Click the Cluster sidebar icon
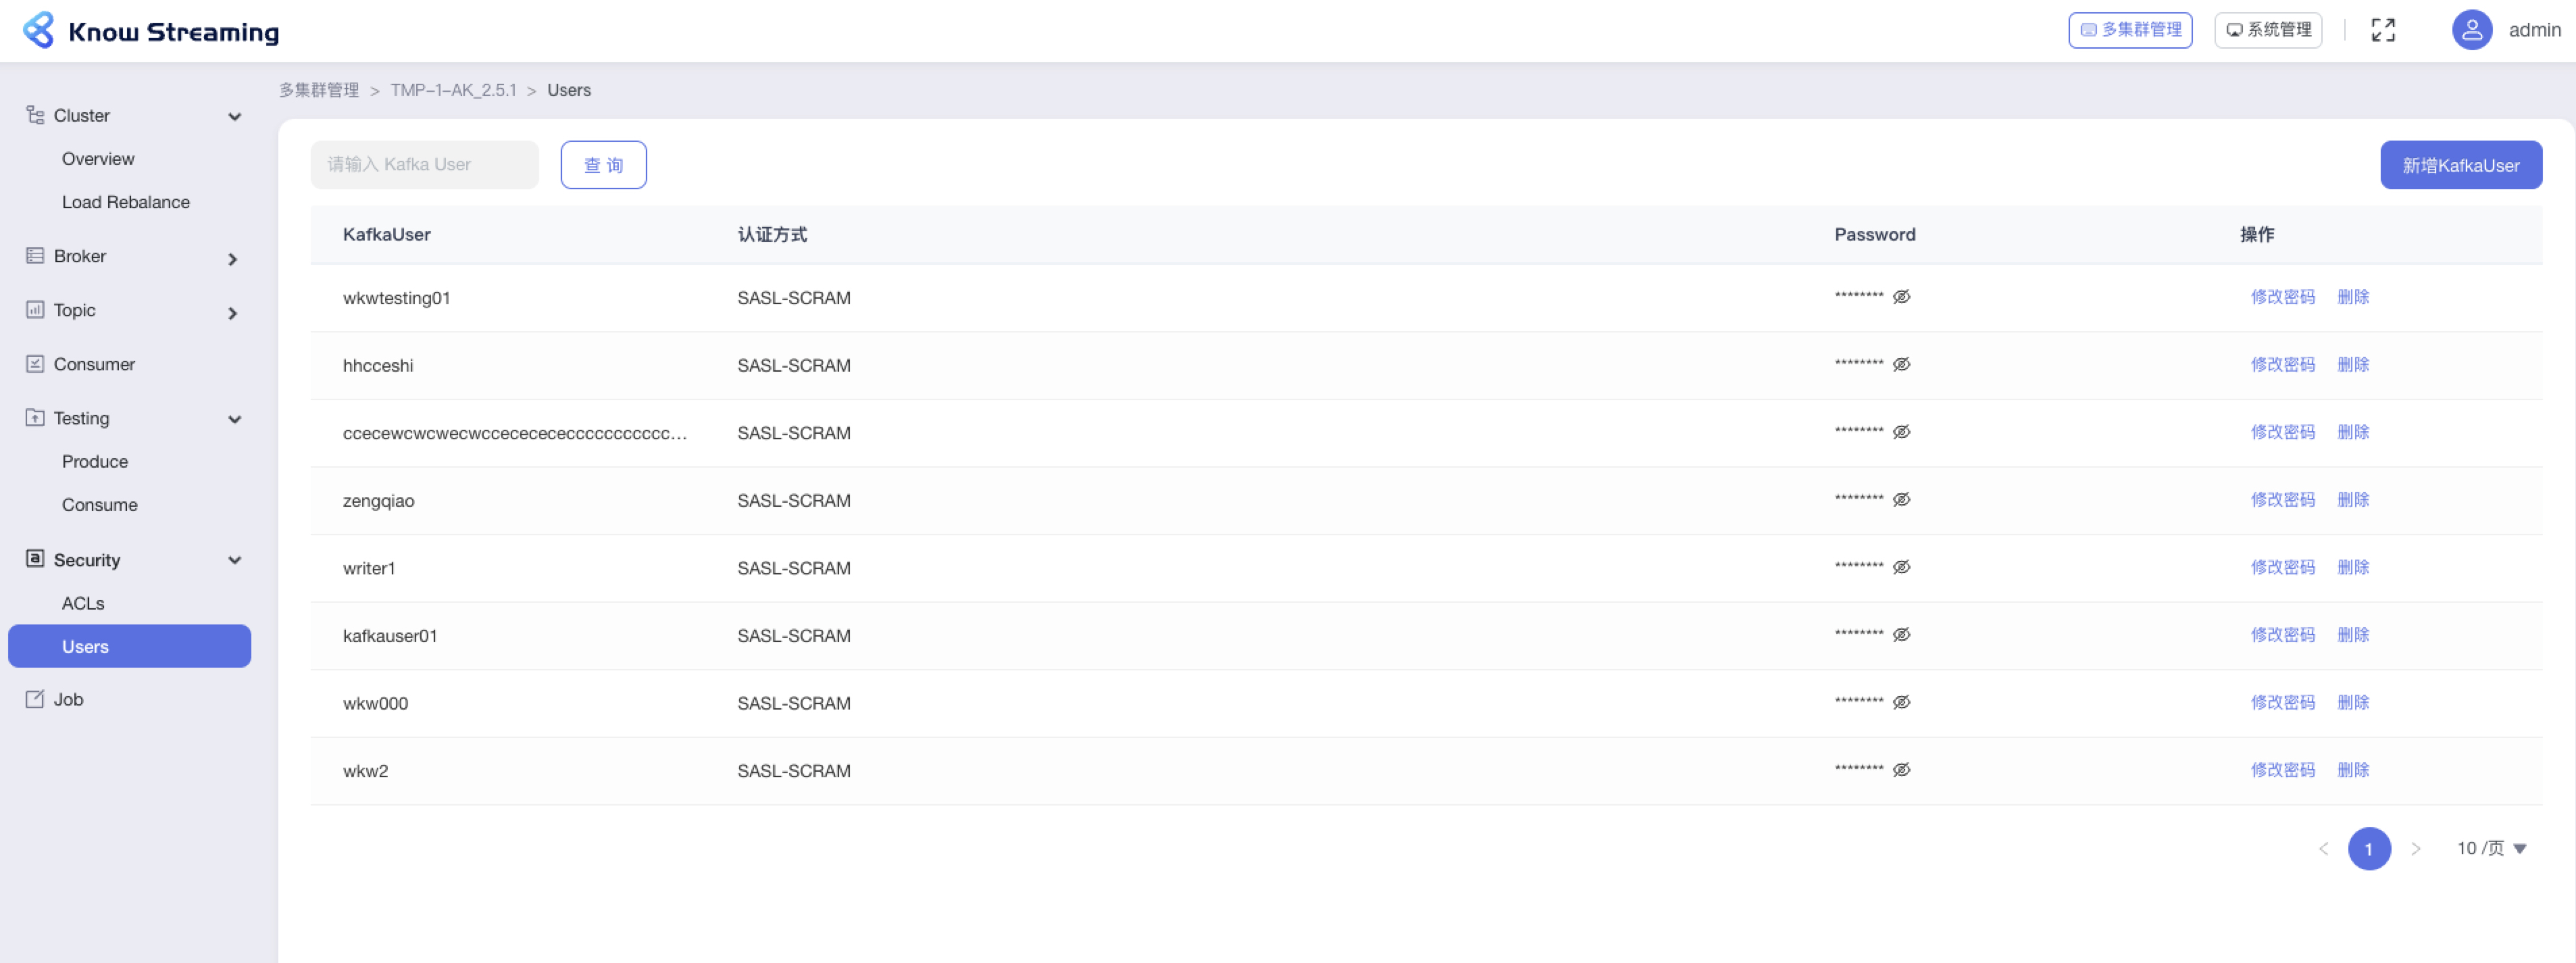This screenshot has width=2576, height=963. [x=35, y=115]
